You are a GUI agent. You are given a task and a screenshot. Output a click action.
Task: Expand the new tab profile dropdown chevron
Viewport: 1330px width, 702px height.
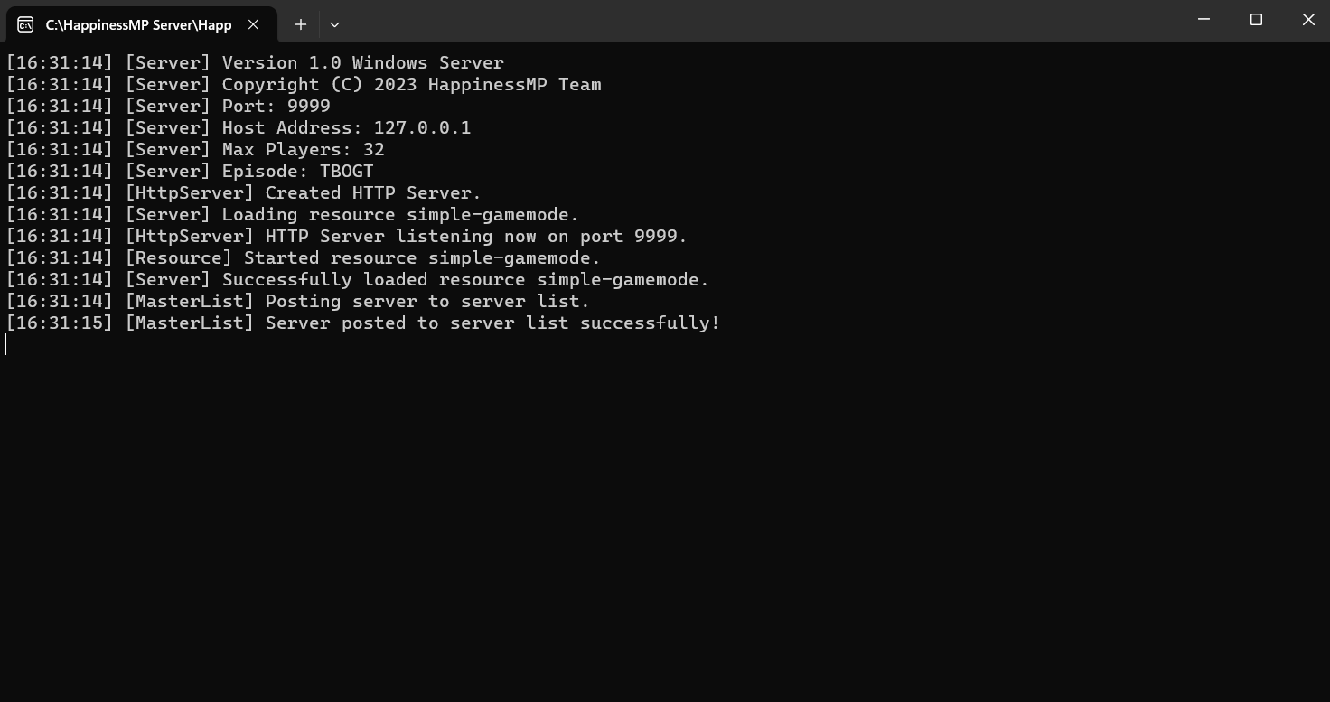[334, 24]
